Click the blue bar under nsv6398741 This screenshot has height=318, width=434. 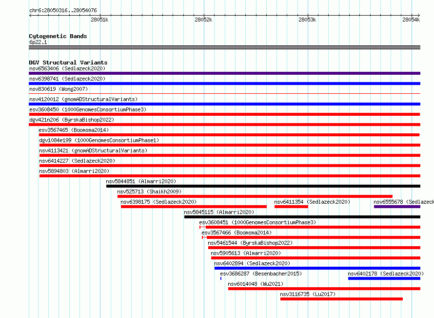pos(224,84)
